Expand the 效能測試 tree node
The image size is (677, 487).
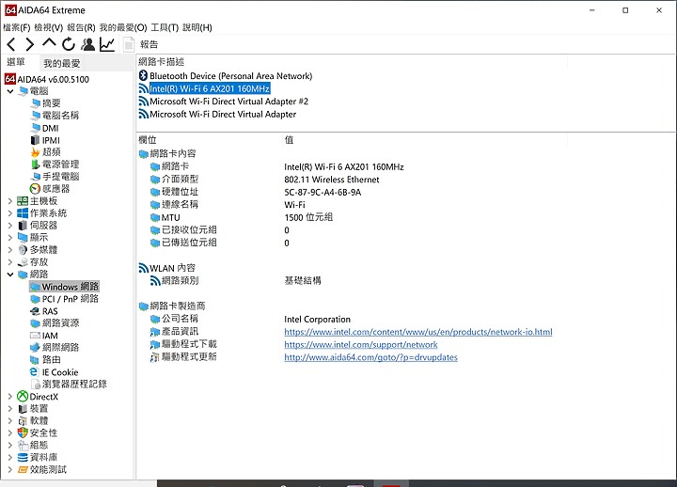coord(10,469)
